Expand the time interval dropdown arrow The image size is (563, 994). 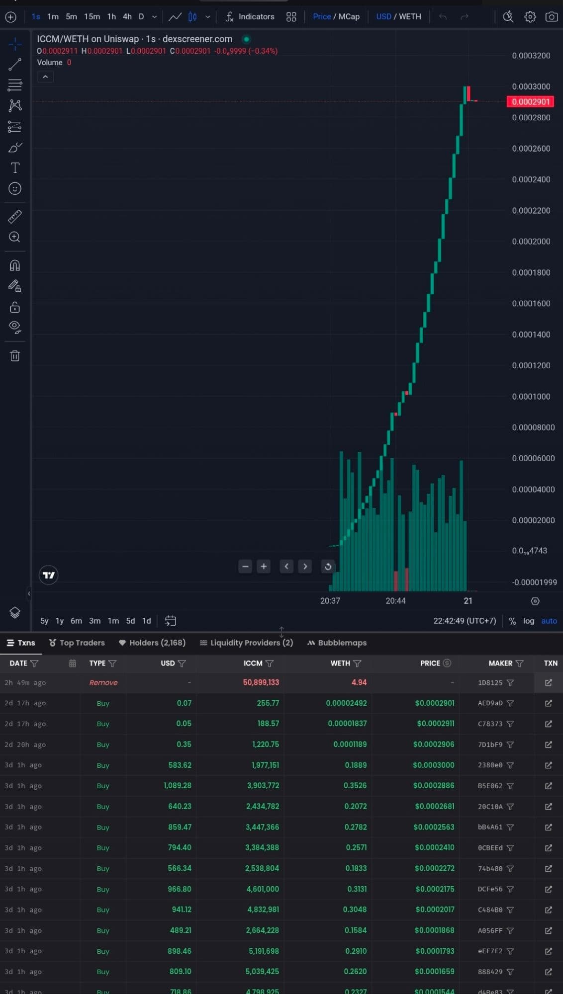(155, 16)
